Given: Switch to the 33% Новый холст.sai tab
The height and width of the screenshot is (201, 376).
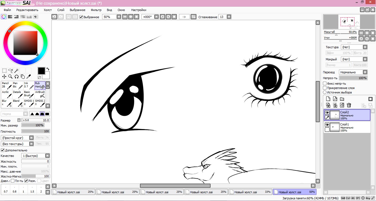Looking at the screenshot, I should click(x=250, y=192).
